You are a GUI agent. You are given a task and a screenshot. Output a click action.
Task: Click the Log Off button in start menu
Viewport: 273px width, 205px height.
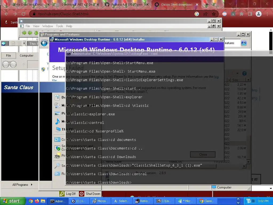coord(67,194)
